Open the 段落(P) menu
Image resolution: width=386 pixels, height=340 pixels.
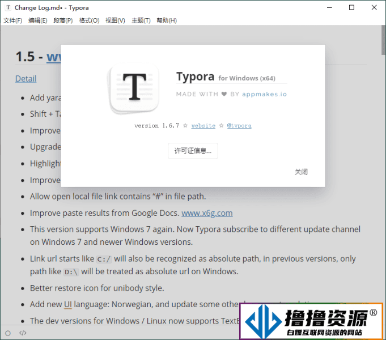point(63,20)
